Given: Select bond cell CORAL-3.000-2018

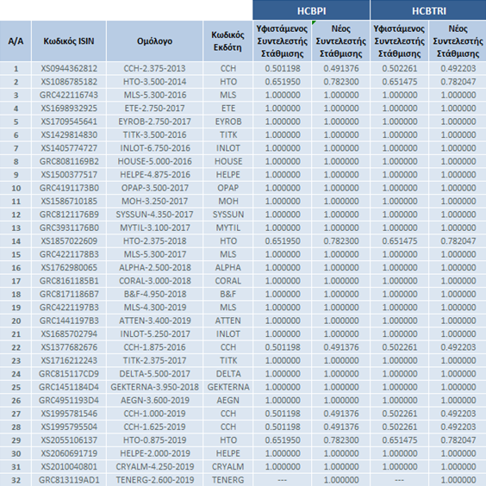Looking at the screenshot, I should coord(154,281).
